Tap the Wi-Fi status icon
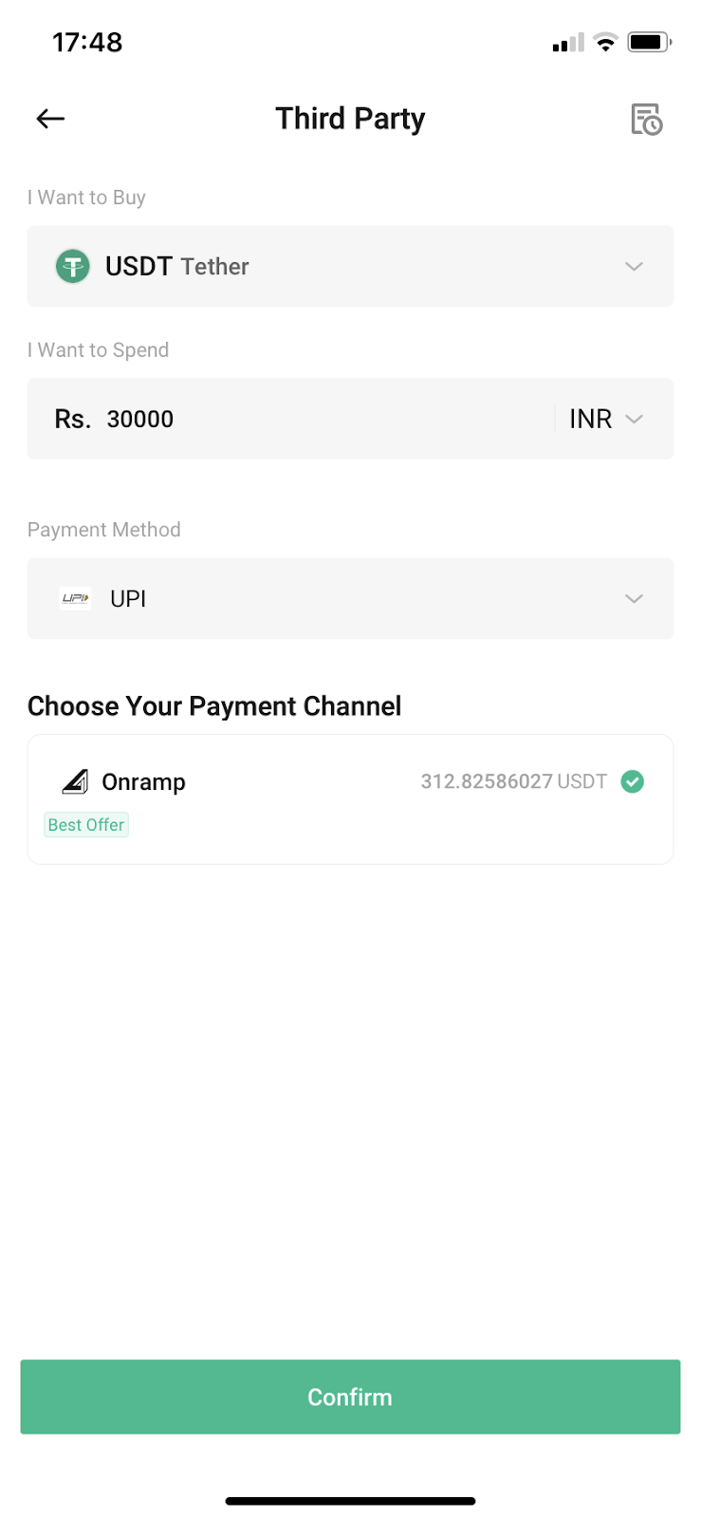Image resolution: width=701 pixels, height=1519 pixels. [605, 42]
